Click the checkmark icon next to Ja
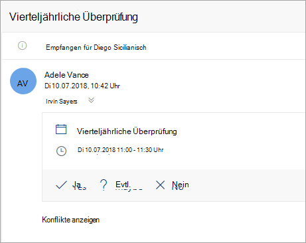 [61, 185]
